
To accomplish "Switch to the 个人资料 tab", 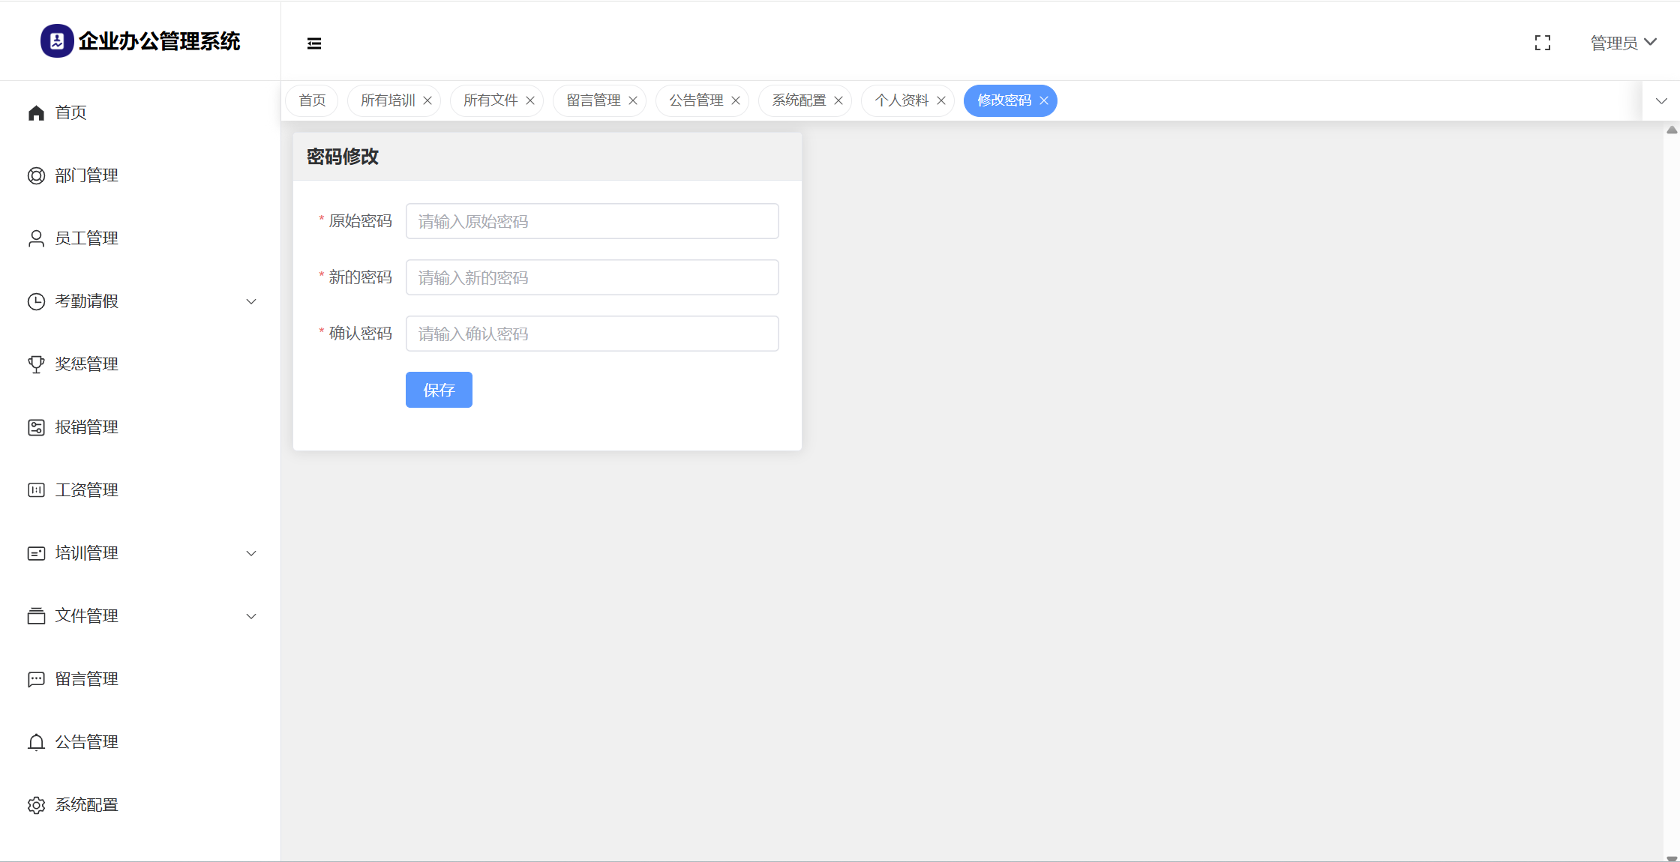I will coord(901,100).
